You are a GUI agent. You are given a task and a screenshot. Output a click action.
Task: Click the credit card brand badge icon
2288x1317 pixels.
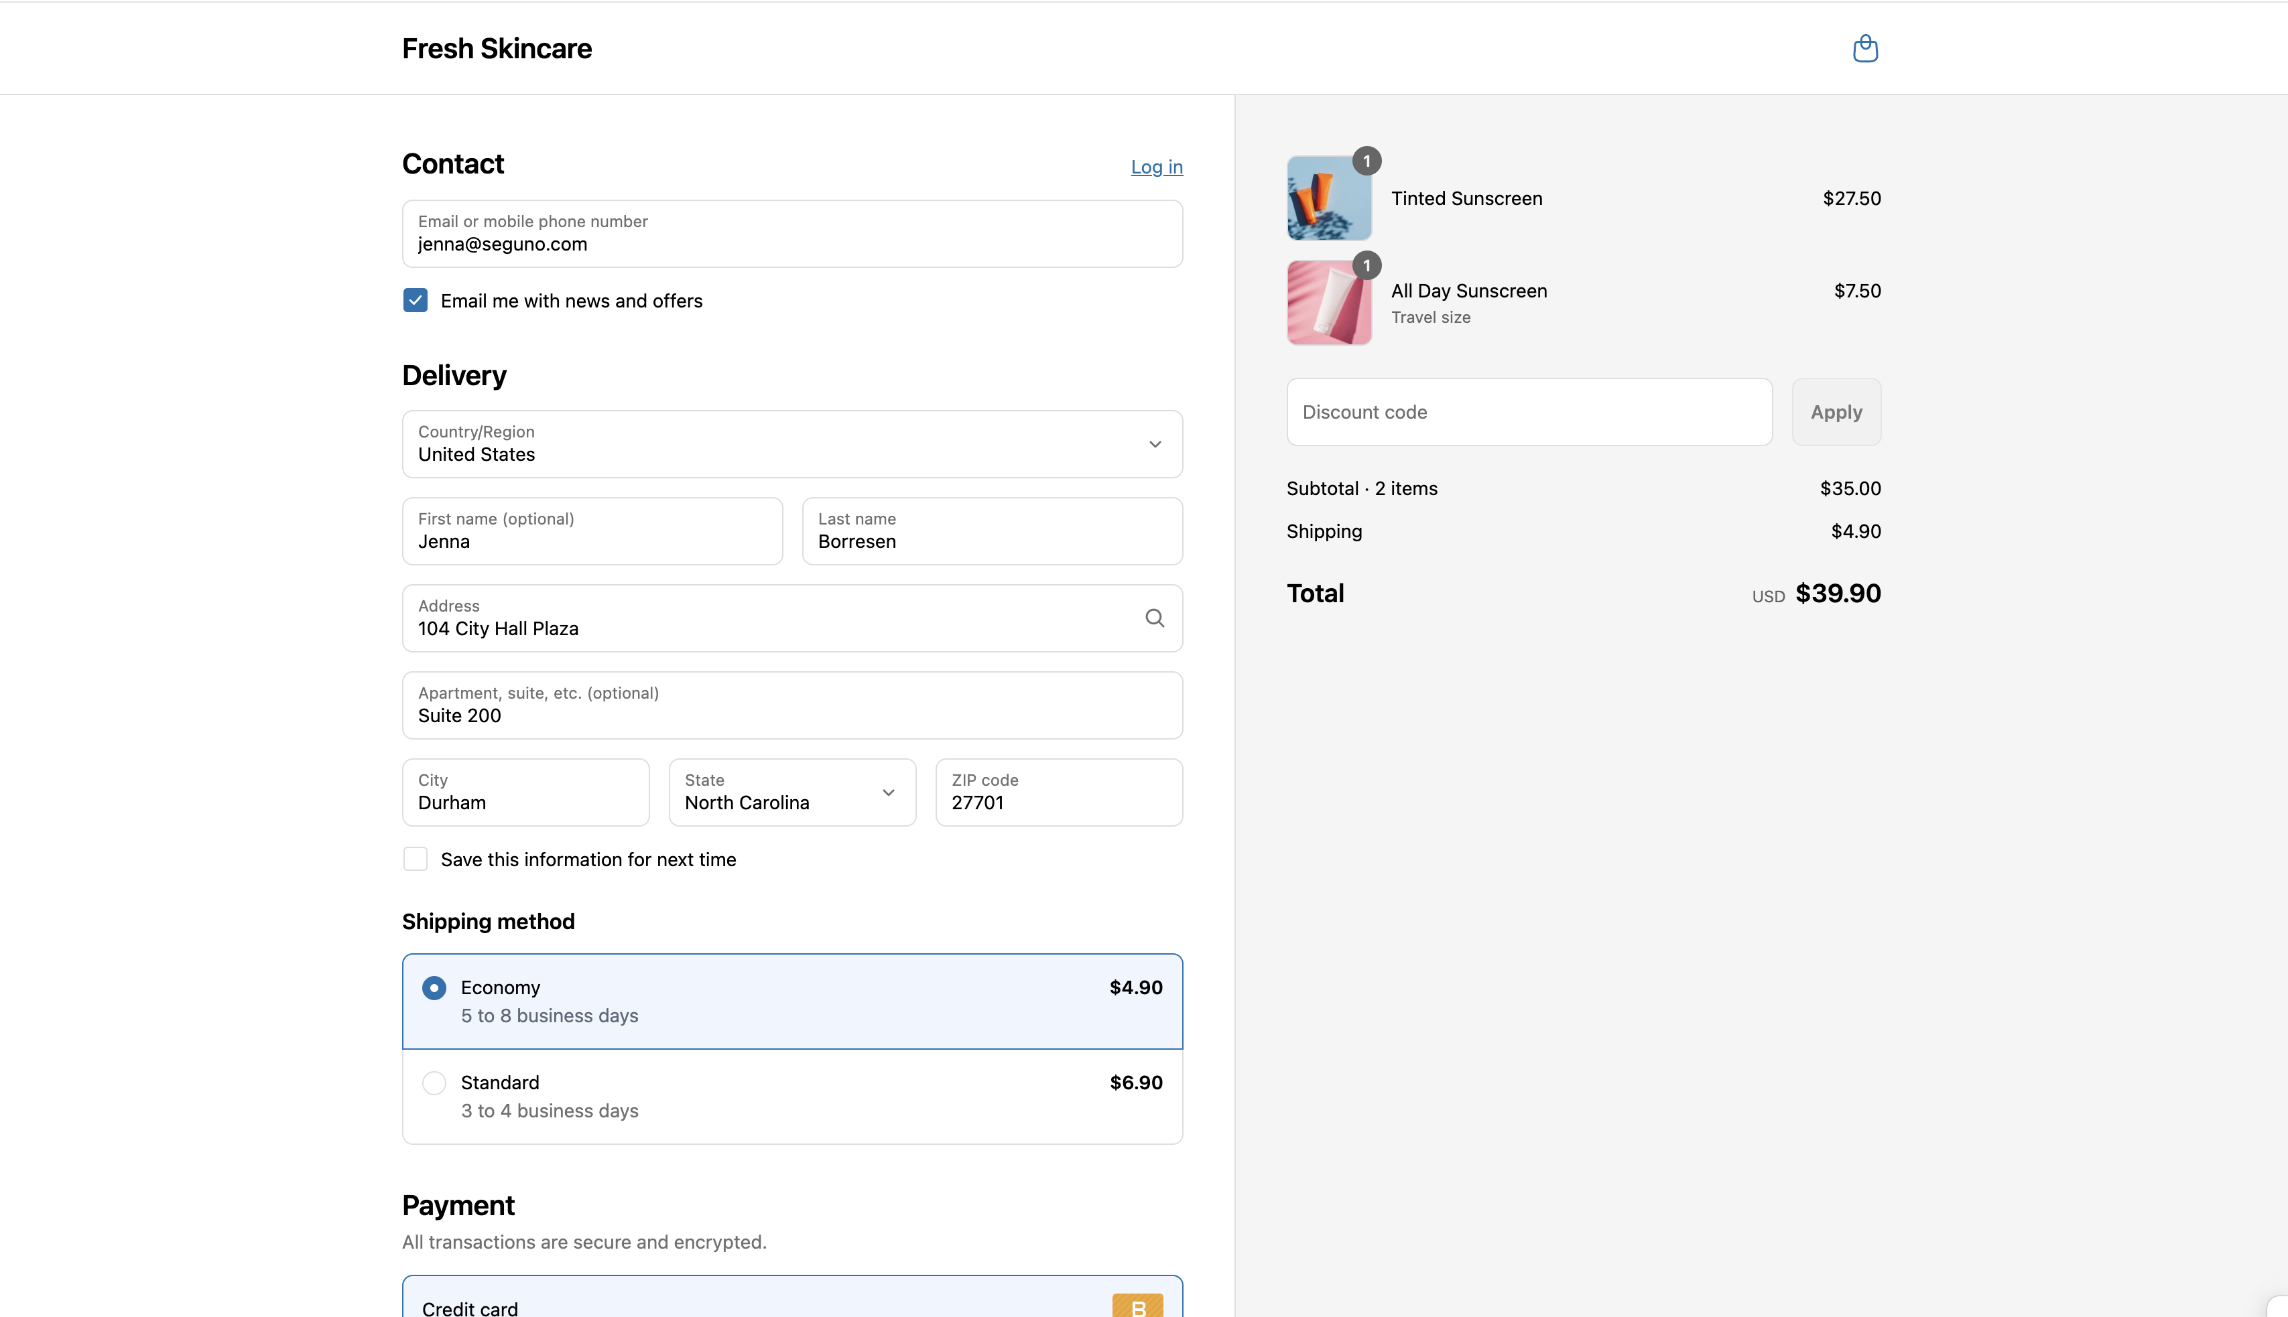(x=1137, y=1306)
